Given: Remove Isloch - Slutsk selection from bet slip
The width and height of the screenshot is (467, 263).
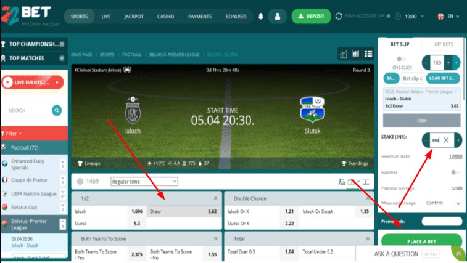Looking at the screenshot, I should pos(456,92).
